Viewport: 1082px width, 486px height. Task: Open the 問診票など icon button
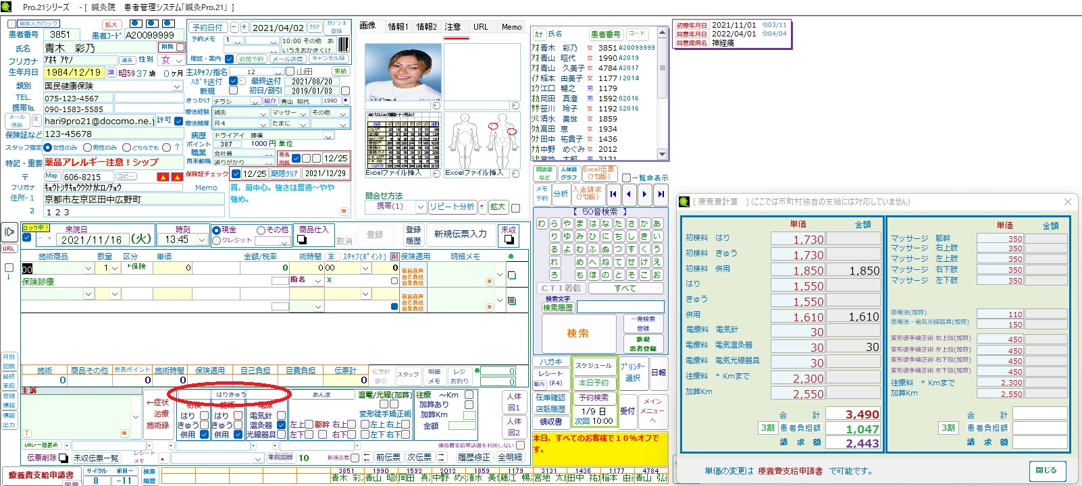544,173
